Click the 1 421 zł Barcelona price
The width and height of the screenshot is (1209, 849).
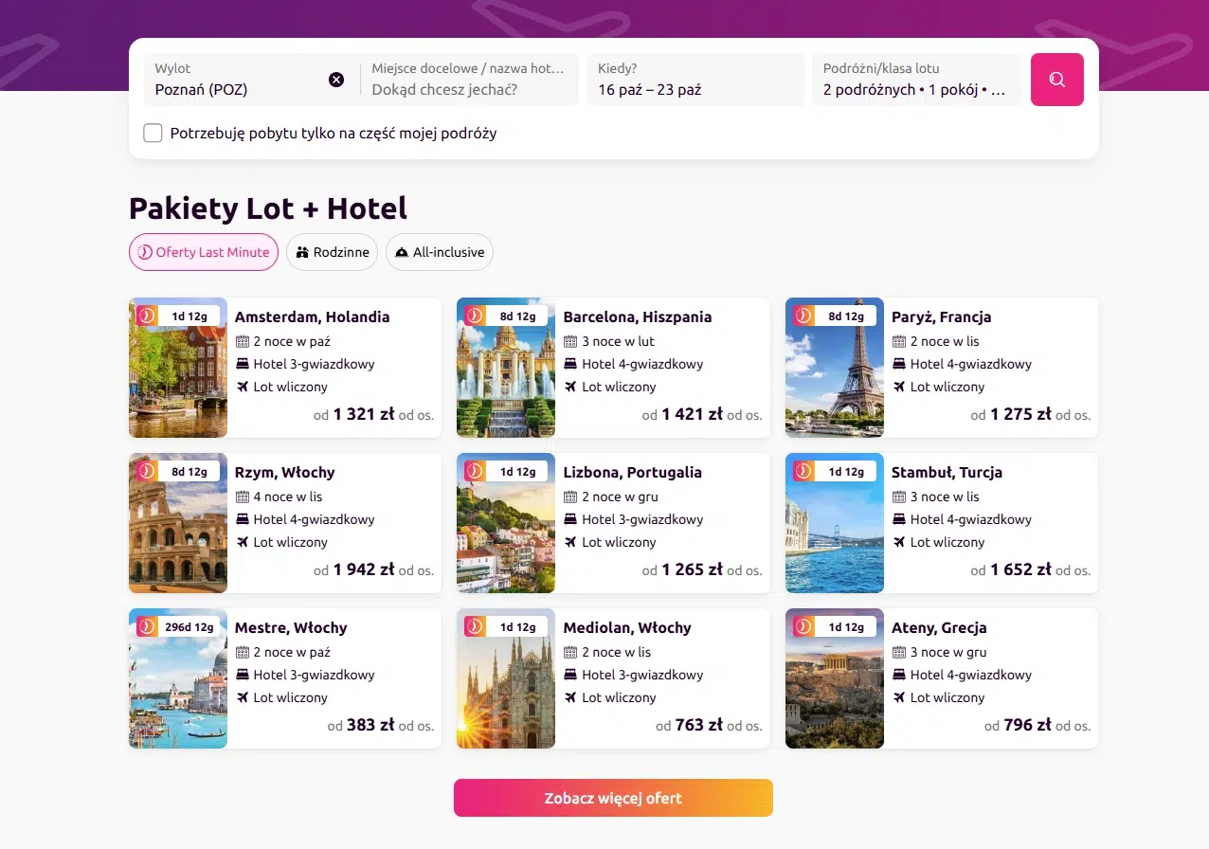[x=693, y=414]
